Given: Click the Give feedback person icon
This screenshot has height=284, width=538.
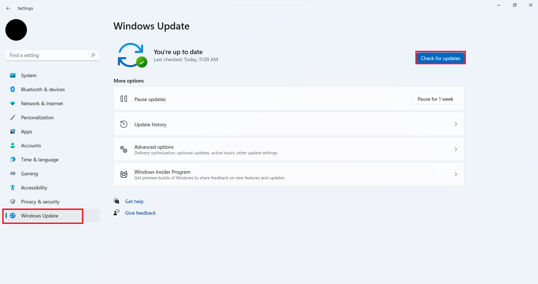Looking at the screenshot, I should tap(116, 212).
